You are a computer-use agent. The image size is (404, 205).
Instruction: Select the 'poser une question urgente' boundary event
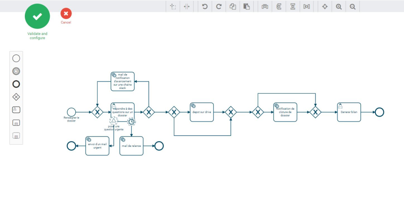click(114, 121)
